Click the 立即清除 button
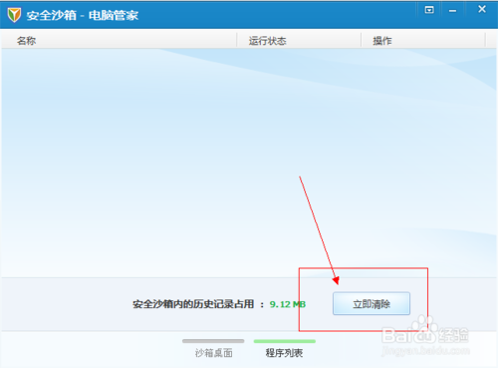 click(372, 303)
